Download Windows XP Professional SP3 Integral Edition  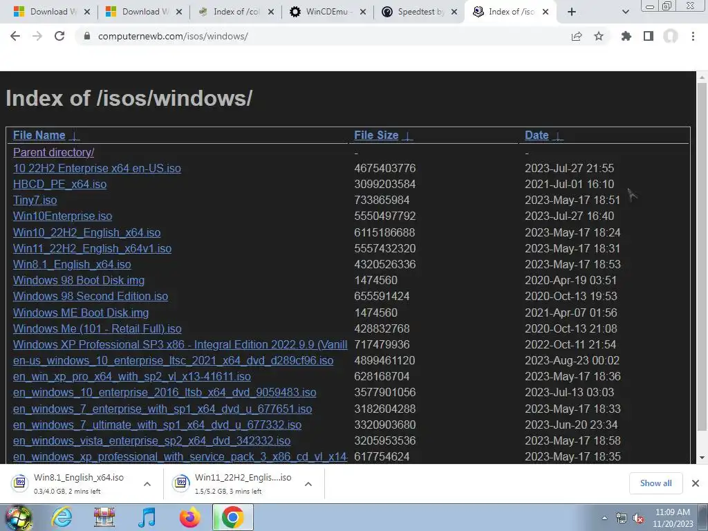pyautogui.click(x=180, y=344)
